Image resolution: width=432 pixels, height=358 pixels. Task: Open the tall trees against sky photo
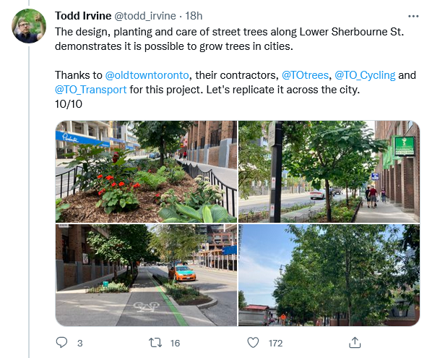(329, 275)
